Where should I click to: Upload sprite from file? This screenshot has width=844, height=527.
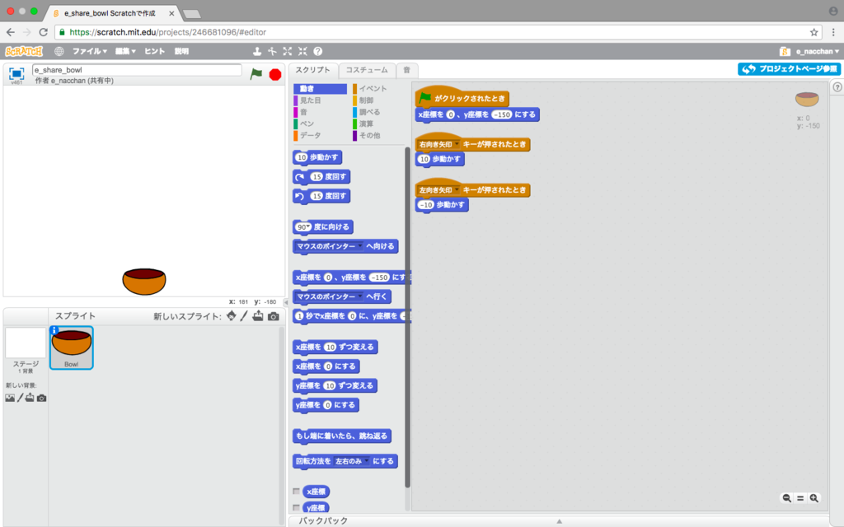(258, 316)
